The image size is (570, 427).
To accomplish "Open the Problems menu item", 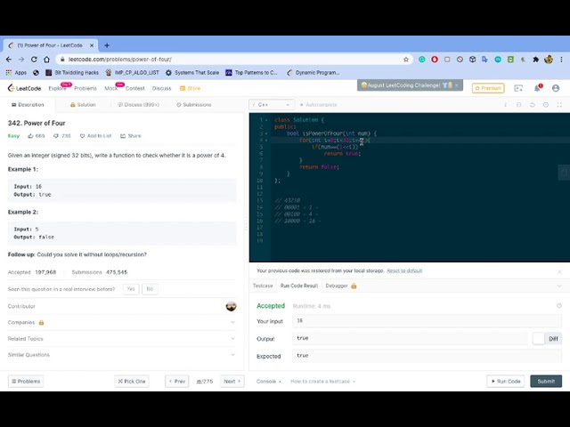I will (85, 88).
